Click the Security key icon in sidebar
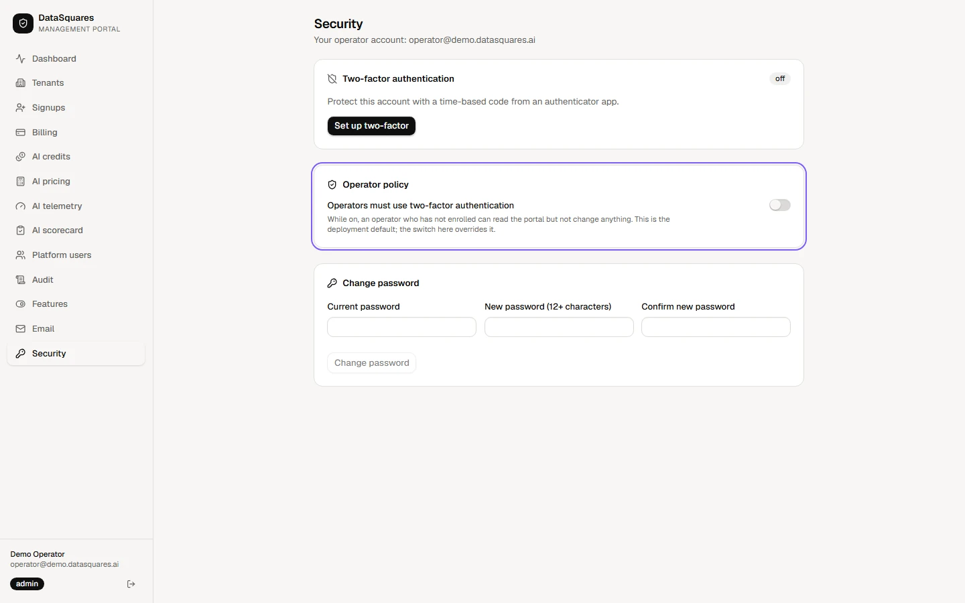This screenshot has width=965, height=603. [21, 354]
